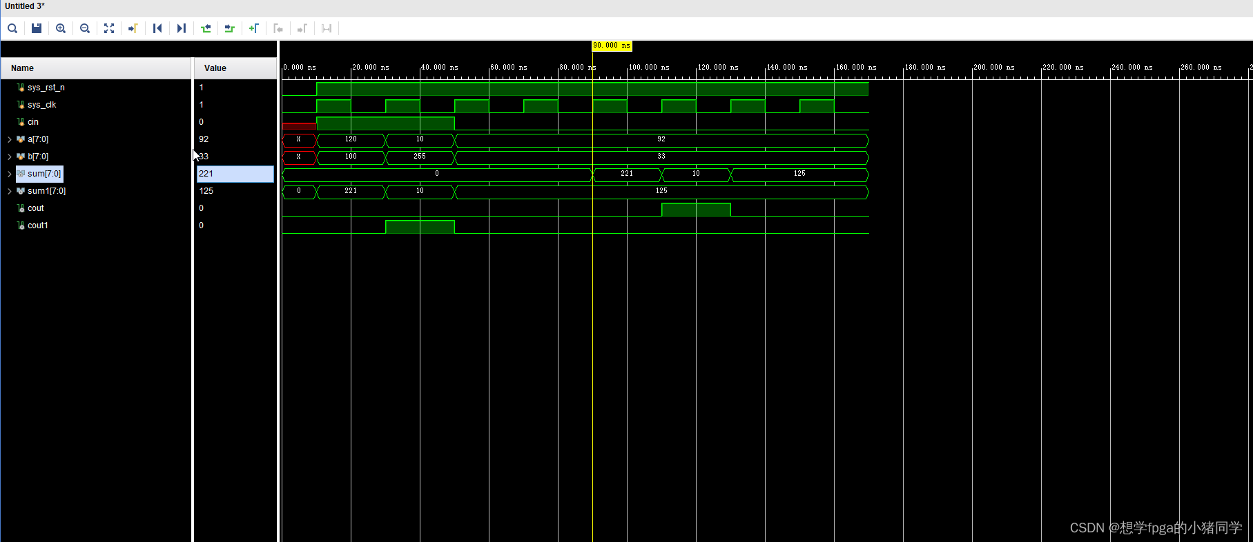Click the Previous Marker icon

click(278, 28)
